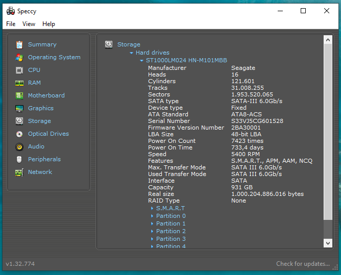Open the Optical Drives section
The width and height of the screenshot is (341, 275).
pyautogui.click(x=48, y=134)
